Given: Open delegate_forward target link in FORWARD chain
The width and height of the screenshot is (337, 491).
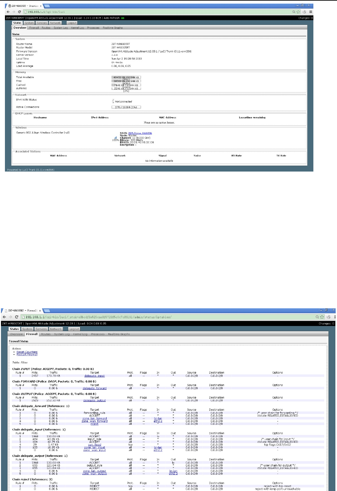Looking at the screenshot, I should click(95, 388).
